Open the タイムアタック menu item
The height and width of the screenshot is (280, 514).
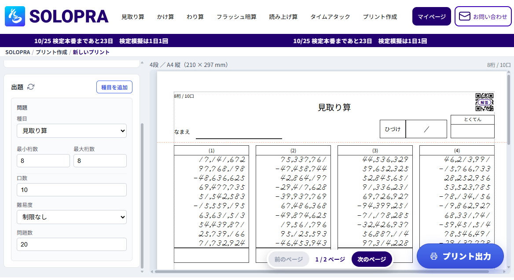coord(330,17)
